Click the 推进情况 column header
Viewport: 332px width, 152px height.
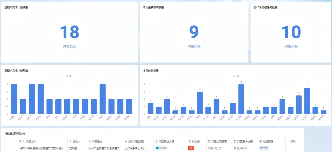click(271, 142)
